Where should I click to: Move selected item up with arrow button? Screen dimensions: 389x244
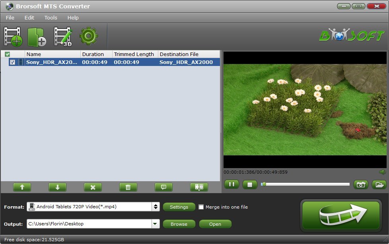tap(22, 187)
